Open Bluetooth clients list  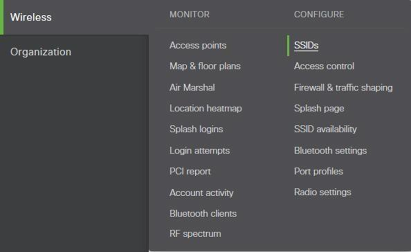click(x=203, y=213)
